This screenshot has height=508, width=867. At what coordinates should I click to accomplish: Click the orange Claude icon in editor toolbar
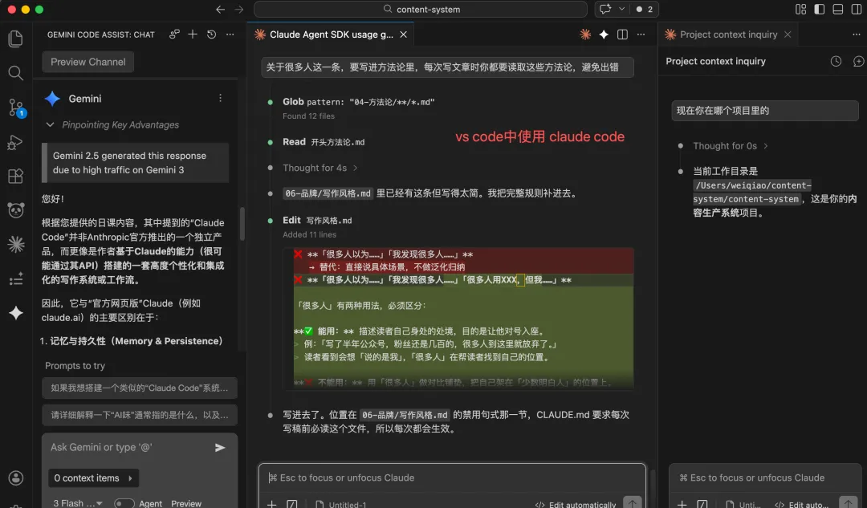coord(585,35)
